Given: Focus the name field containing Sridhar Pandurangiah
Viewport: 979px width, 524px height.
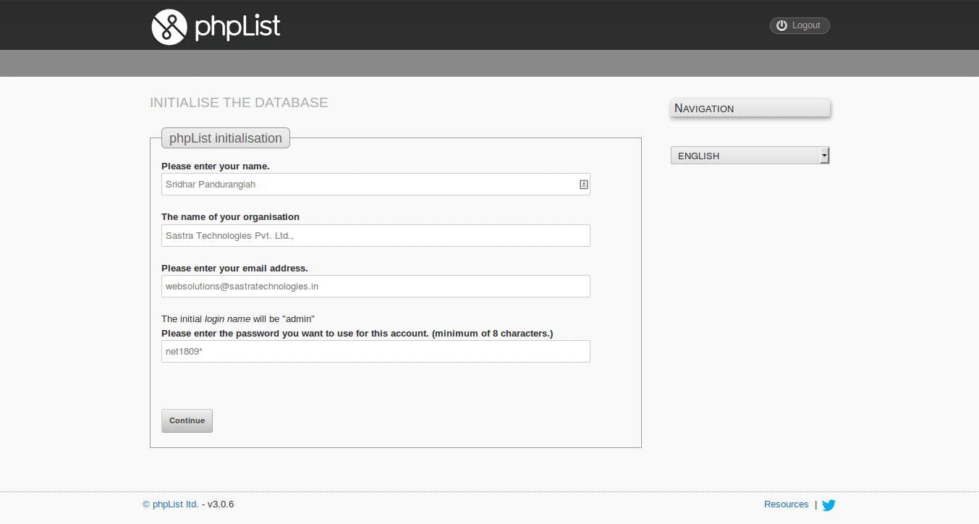Looking at the screenshot, I should coord(369,185).
